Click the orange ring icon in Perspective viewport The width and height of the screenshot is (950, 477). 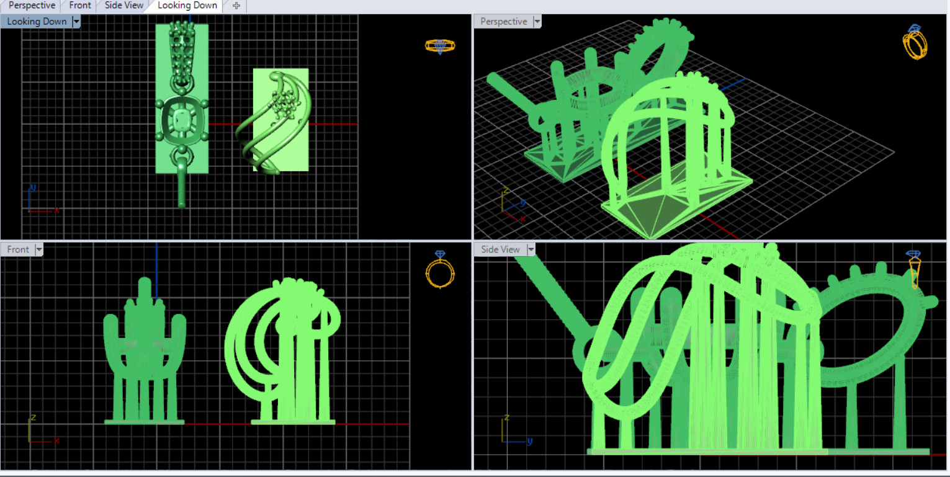(915, 42)
